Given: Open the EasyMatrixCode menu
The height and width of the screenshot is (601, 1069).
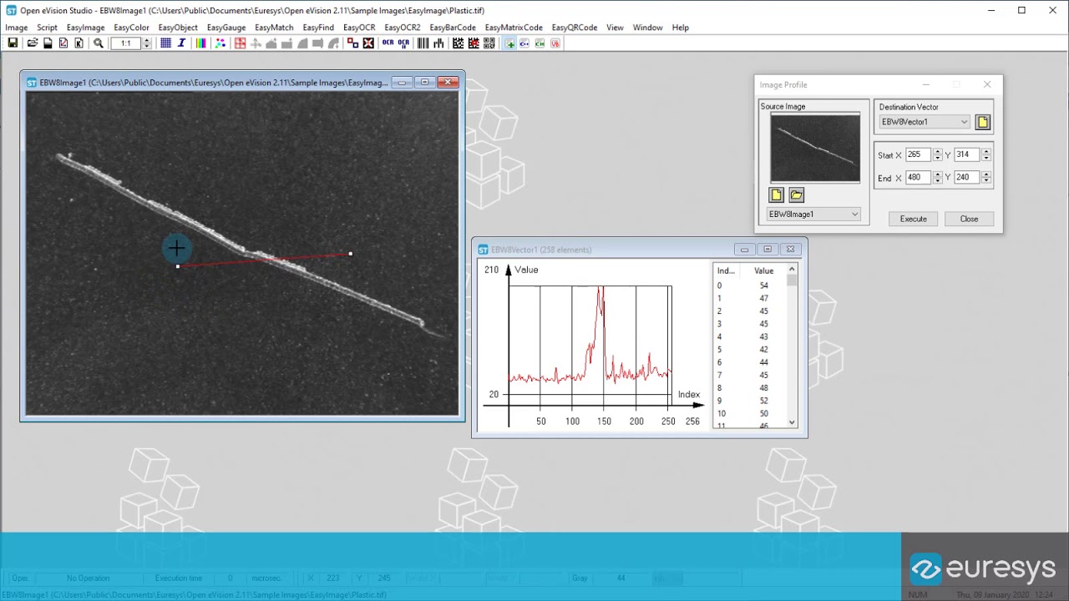Looking at the screenshot, I should 514,28.
